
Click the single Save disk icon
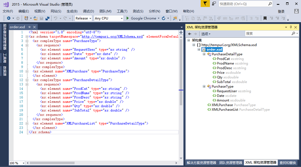pyautogui.click(x=41, y=18)
